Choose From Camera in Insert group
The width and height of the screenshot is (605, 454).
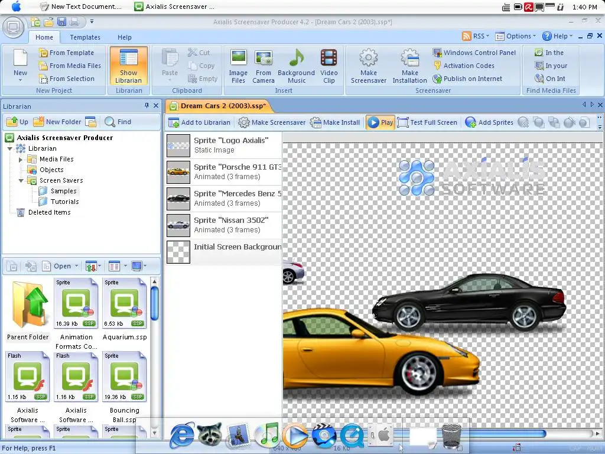(263, 66)
